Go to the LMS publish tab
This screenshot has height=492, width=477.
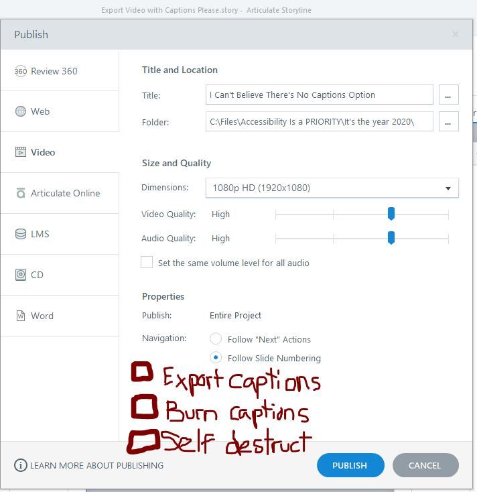60,234
